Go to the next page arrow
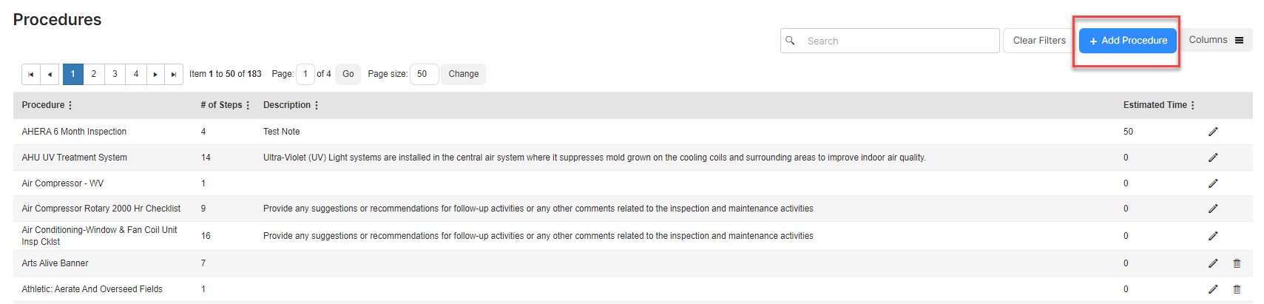Image resolution: width=1264 pixels, height=304 pixels. tap(155, 74)
